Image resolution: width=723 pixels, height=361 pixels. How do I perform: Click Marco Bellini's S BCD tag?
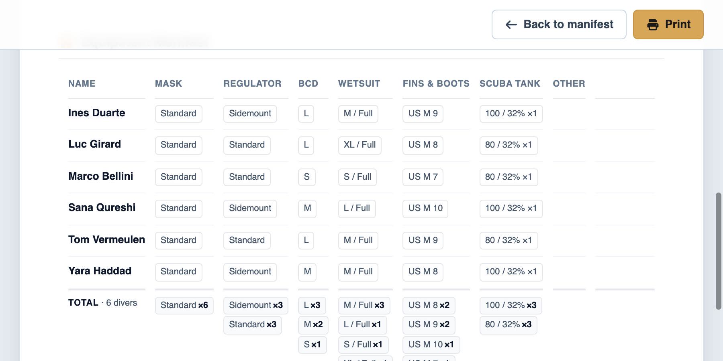click(306, 177)
